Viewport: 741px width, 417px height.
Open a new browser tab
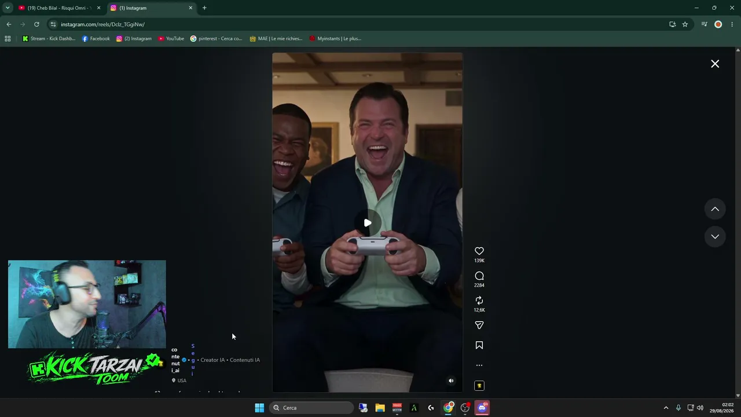point(204,8)
